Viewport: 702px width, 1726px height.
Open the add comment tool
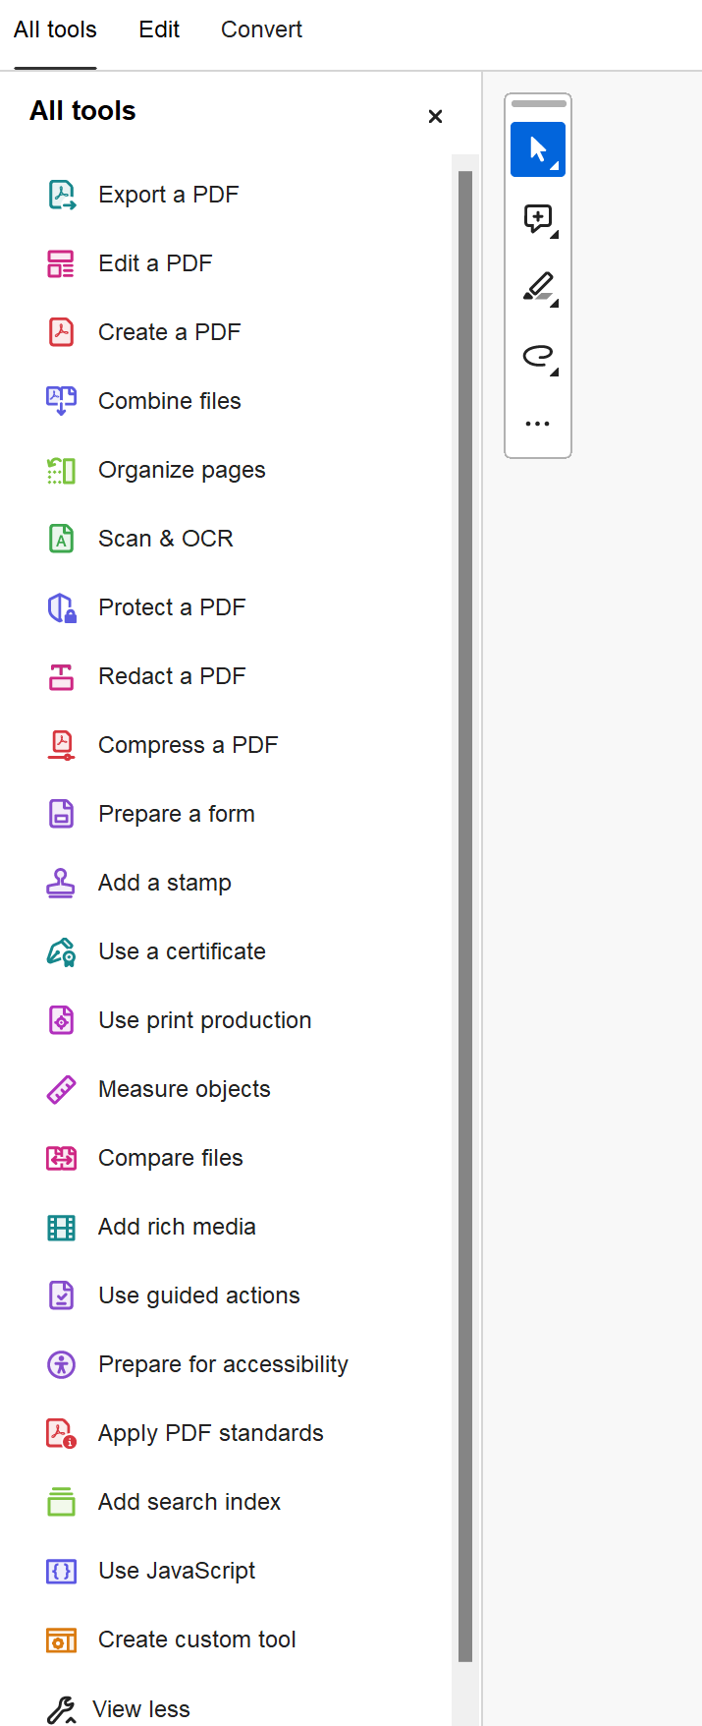coord(537,218)
